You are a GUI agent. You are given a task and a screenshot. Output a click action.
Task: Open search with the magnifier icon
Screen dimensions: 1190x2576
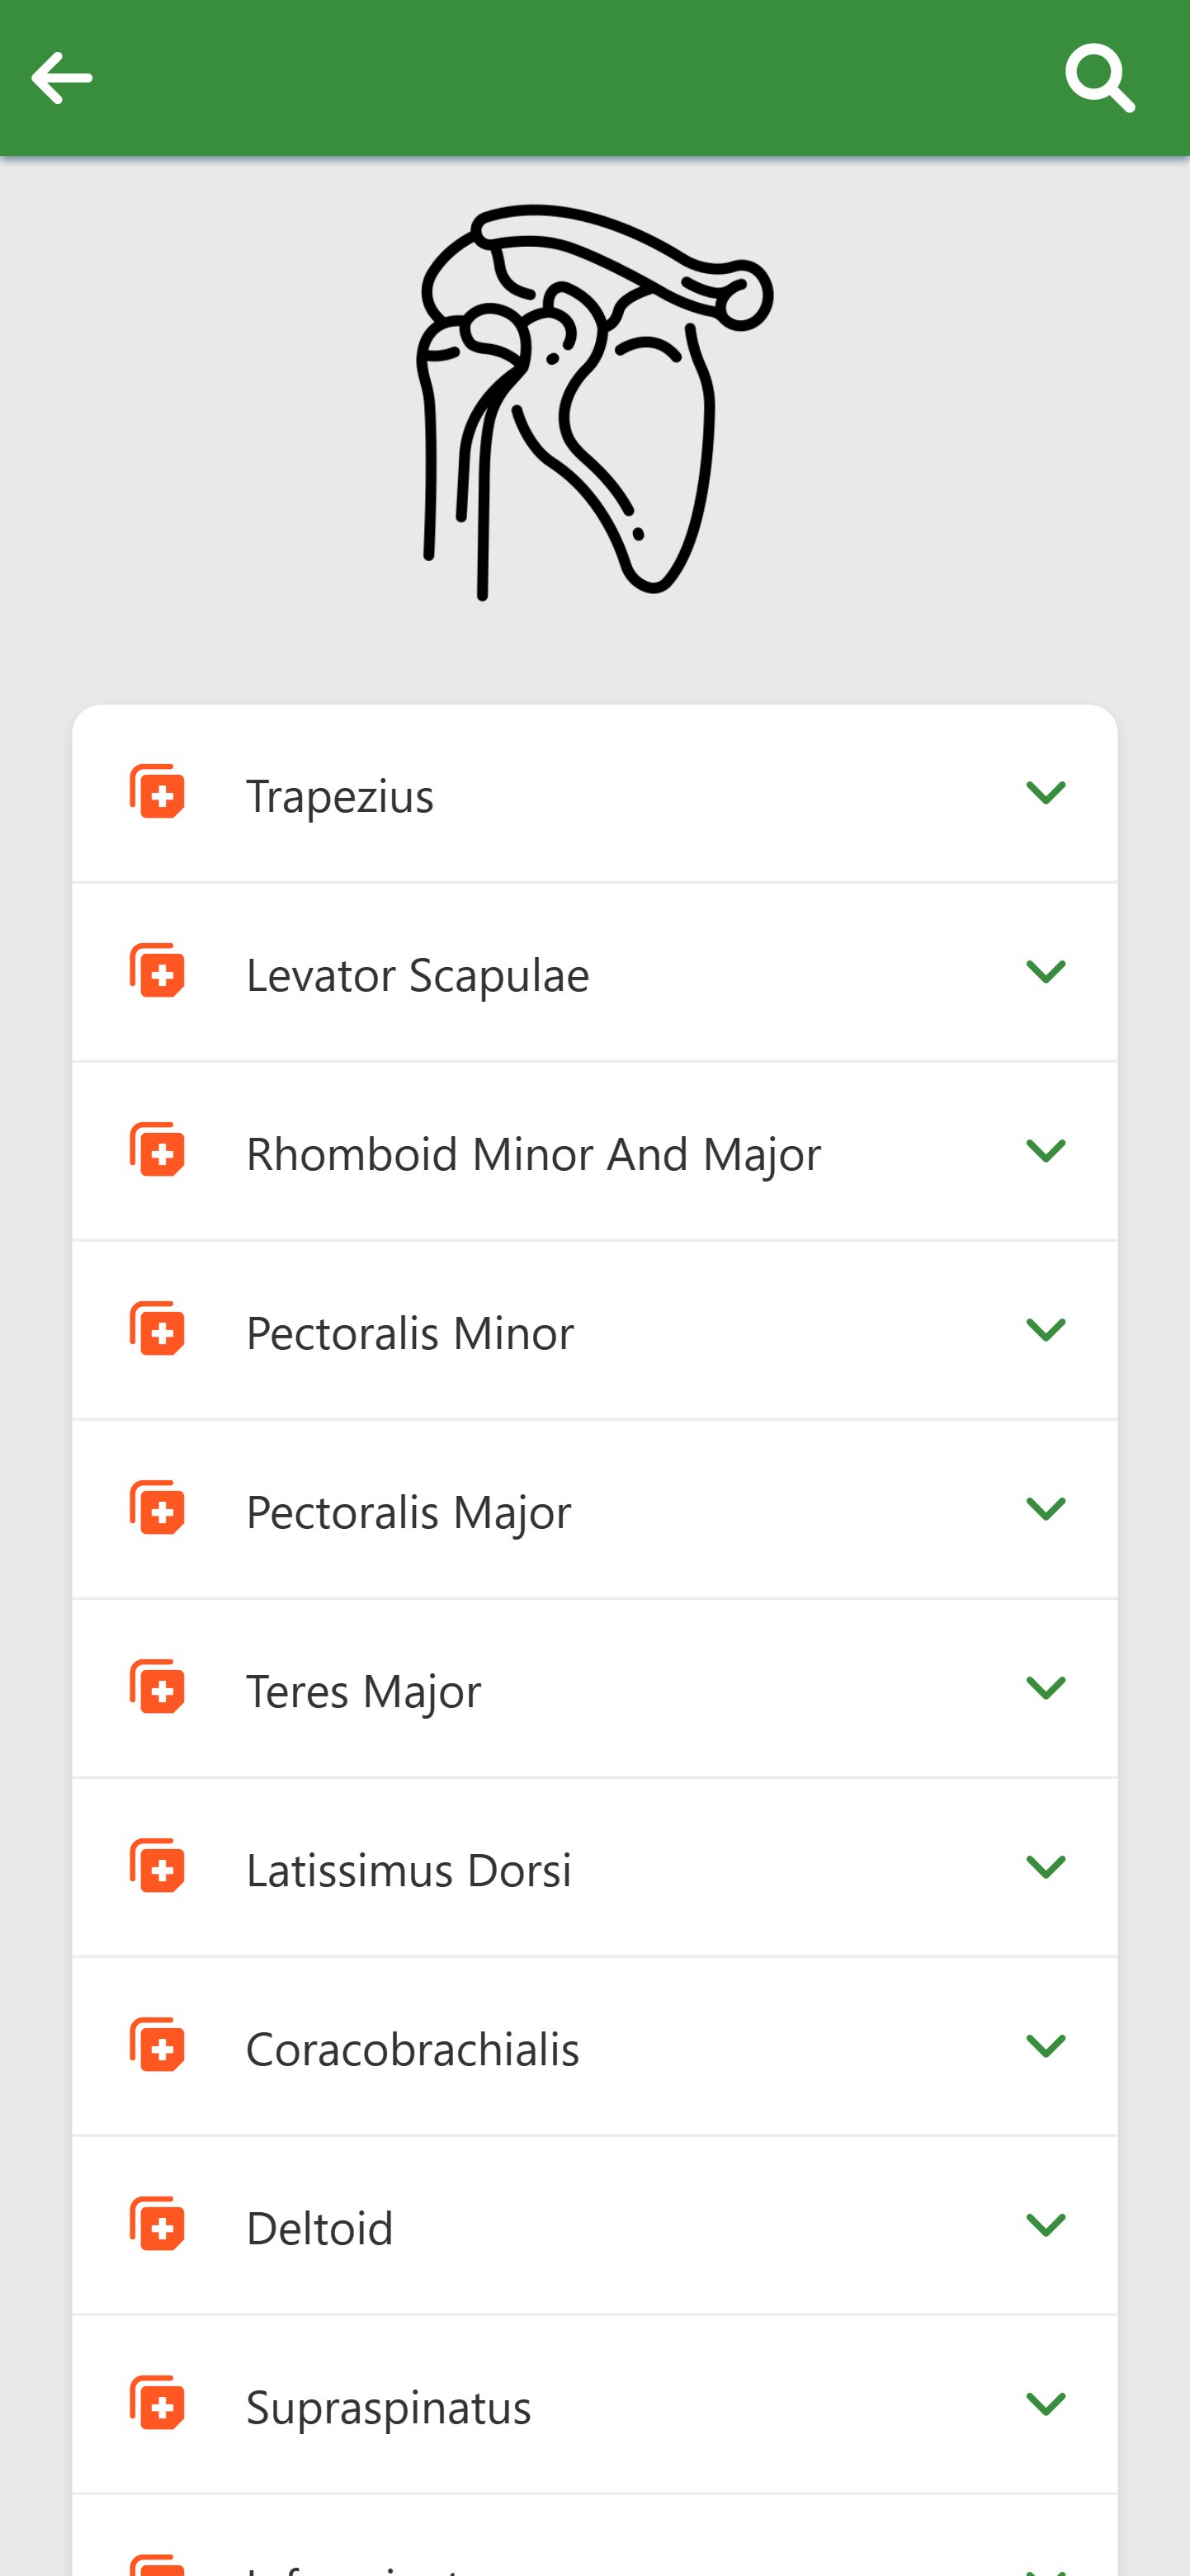(x=1100, y=78)
